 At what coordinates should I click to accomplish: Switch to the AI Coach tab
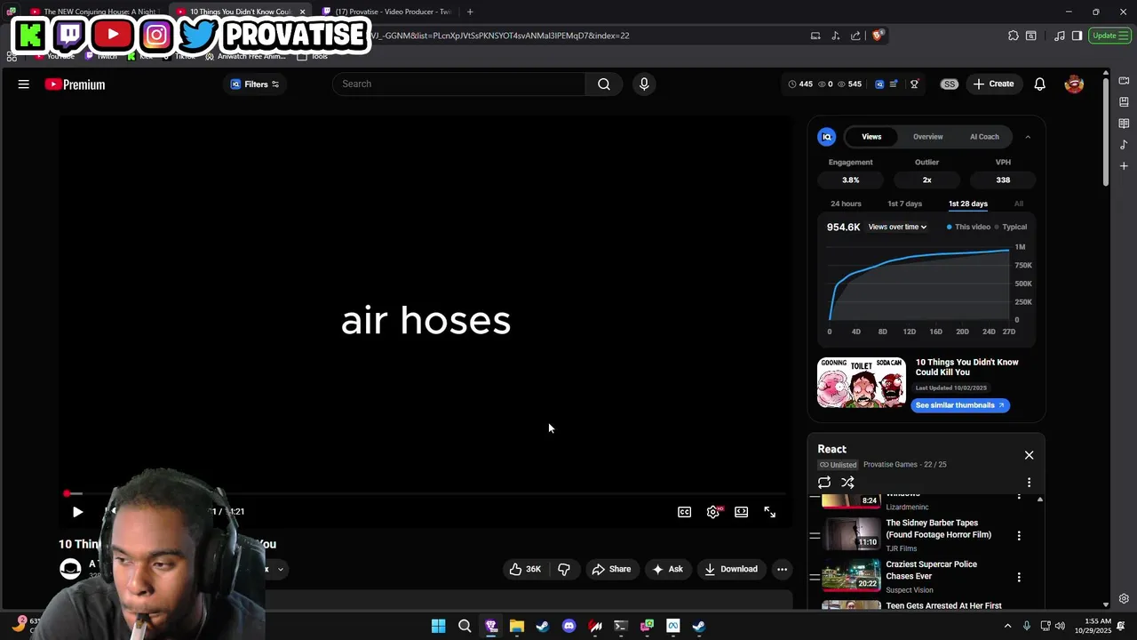click(984, 137)
